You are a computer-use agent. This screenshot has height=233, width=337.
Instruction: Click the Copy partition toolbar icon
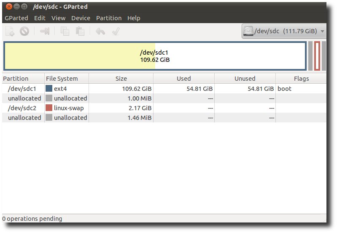pos(65,31)
